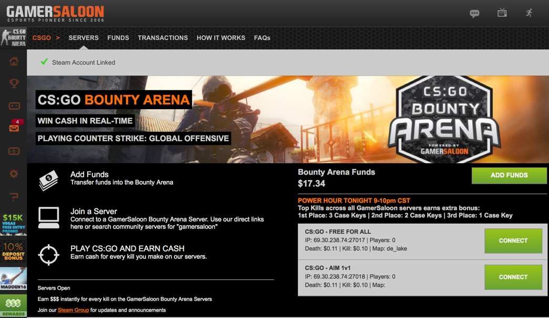Screen dimensions: 549x318
Task: Connect to CS:GO Free For All server
Action: [x=513, y=241]
